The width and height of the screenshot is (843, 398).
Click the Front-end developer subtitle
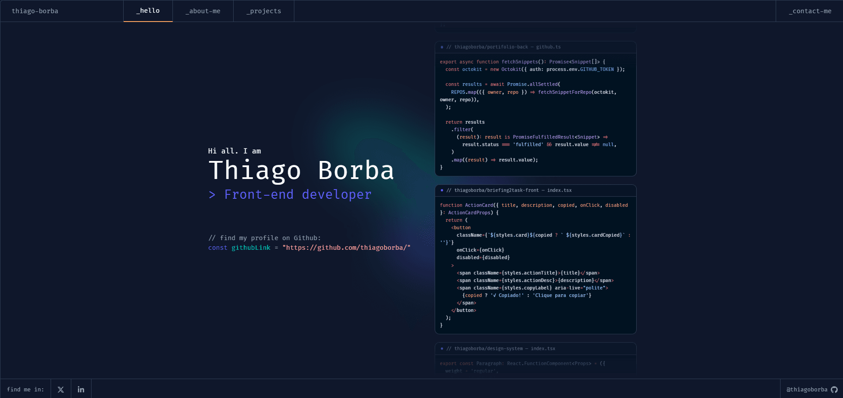pyautogui.click(x=297, y=194)
